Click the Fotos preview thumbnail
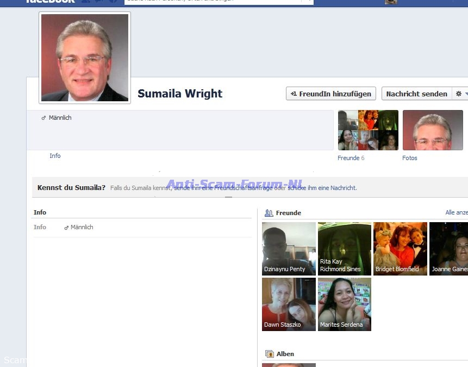 coord(433,130)
